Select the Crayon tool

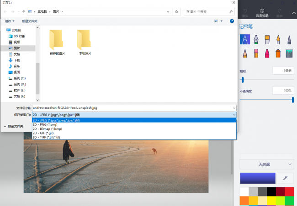point(267,53)
